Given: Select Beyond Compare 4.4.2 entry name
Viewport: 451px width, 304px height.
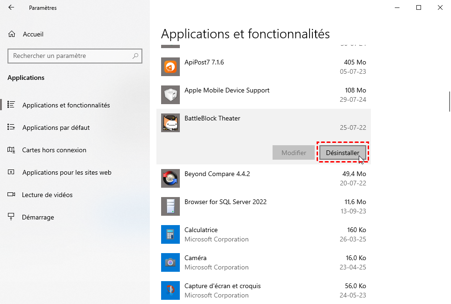Looking at the screenshot, I should [217, 174].
